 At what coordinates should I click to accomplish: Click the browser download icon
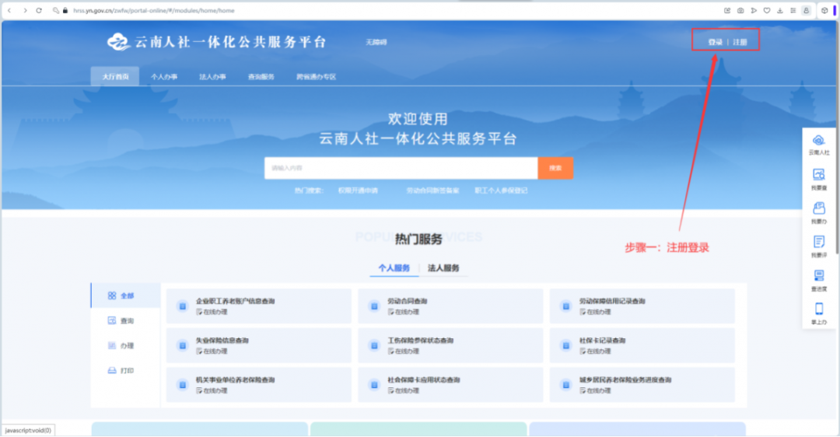click(779, 10)
